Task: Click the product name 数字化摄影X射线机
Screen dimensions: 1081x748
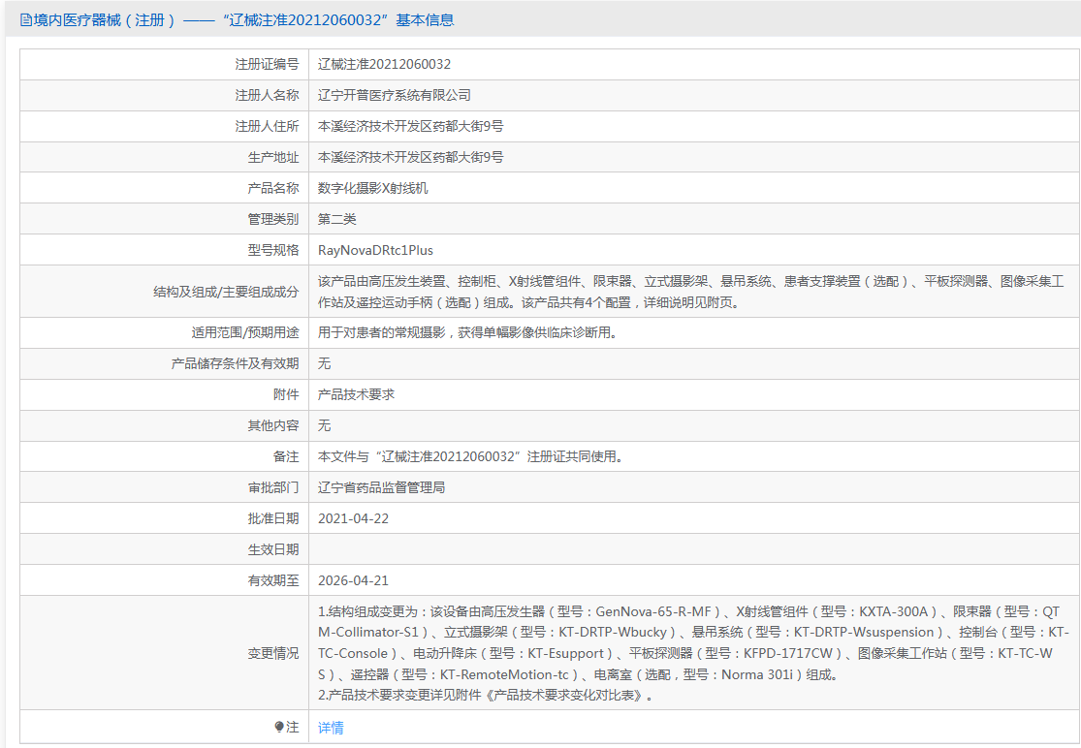Action: click(372, 188)
